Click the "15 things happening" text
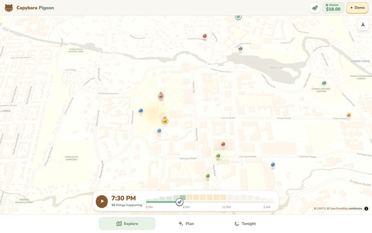This screenshot has height=233, width=372. 126,205
